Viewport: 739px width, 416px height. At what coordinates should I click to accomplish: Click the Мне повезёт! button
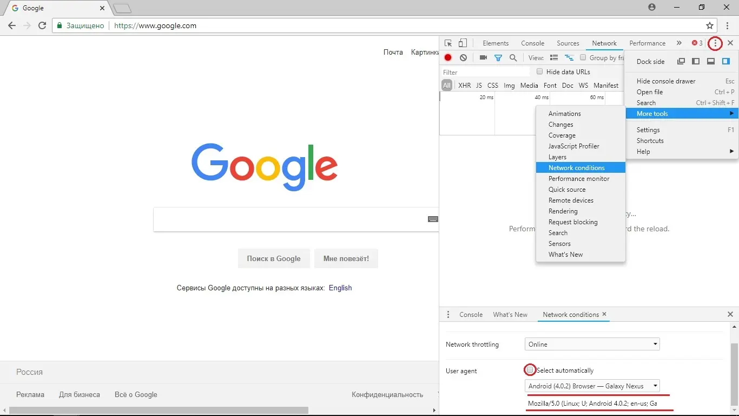tap(346, 258)
